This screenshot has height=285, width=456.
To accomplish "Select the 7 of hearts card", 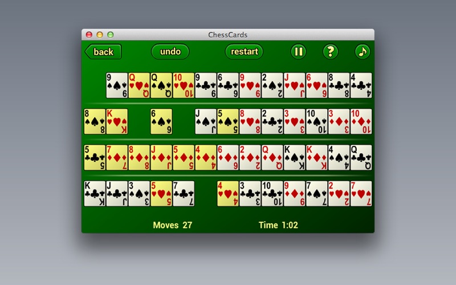I will (x=361, y=194).
